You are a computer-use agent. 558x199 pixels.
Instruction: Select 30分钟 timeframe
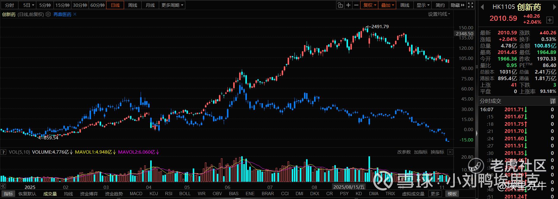tap(80, 5)
